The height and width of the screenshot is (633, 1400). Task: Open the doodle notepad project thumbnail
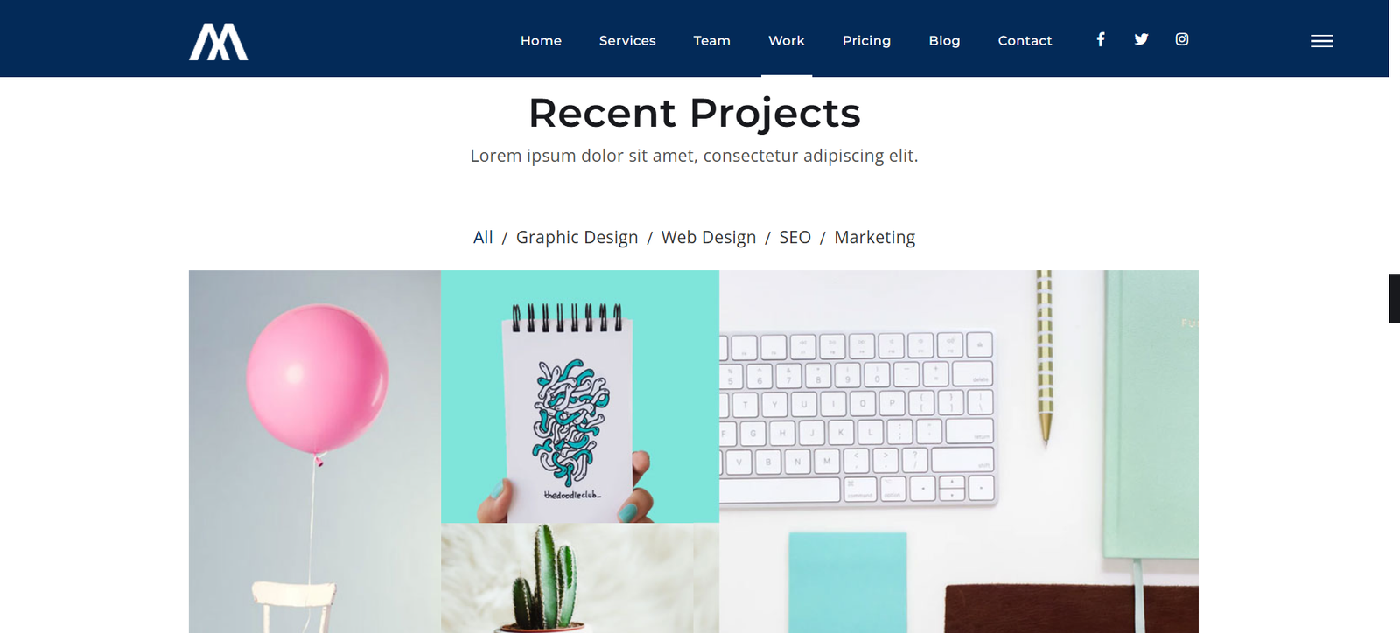[580, 396]
